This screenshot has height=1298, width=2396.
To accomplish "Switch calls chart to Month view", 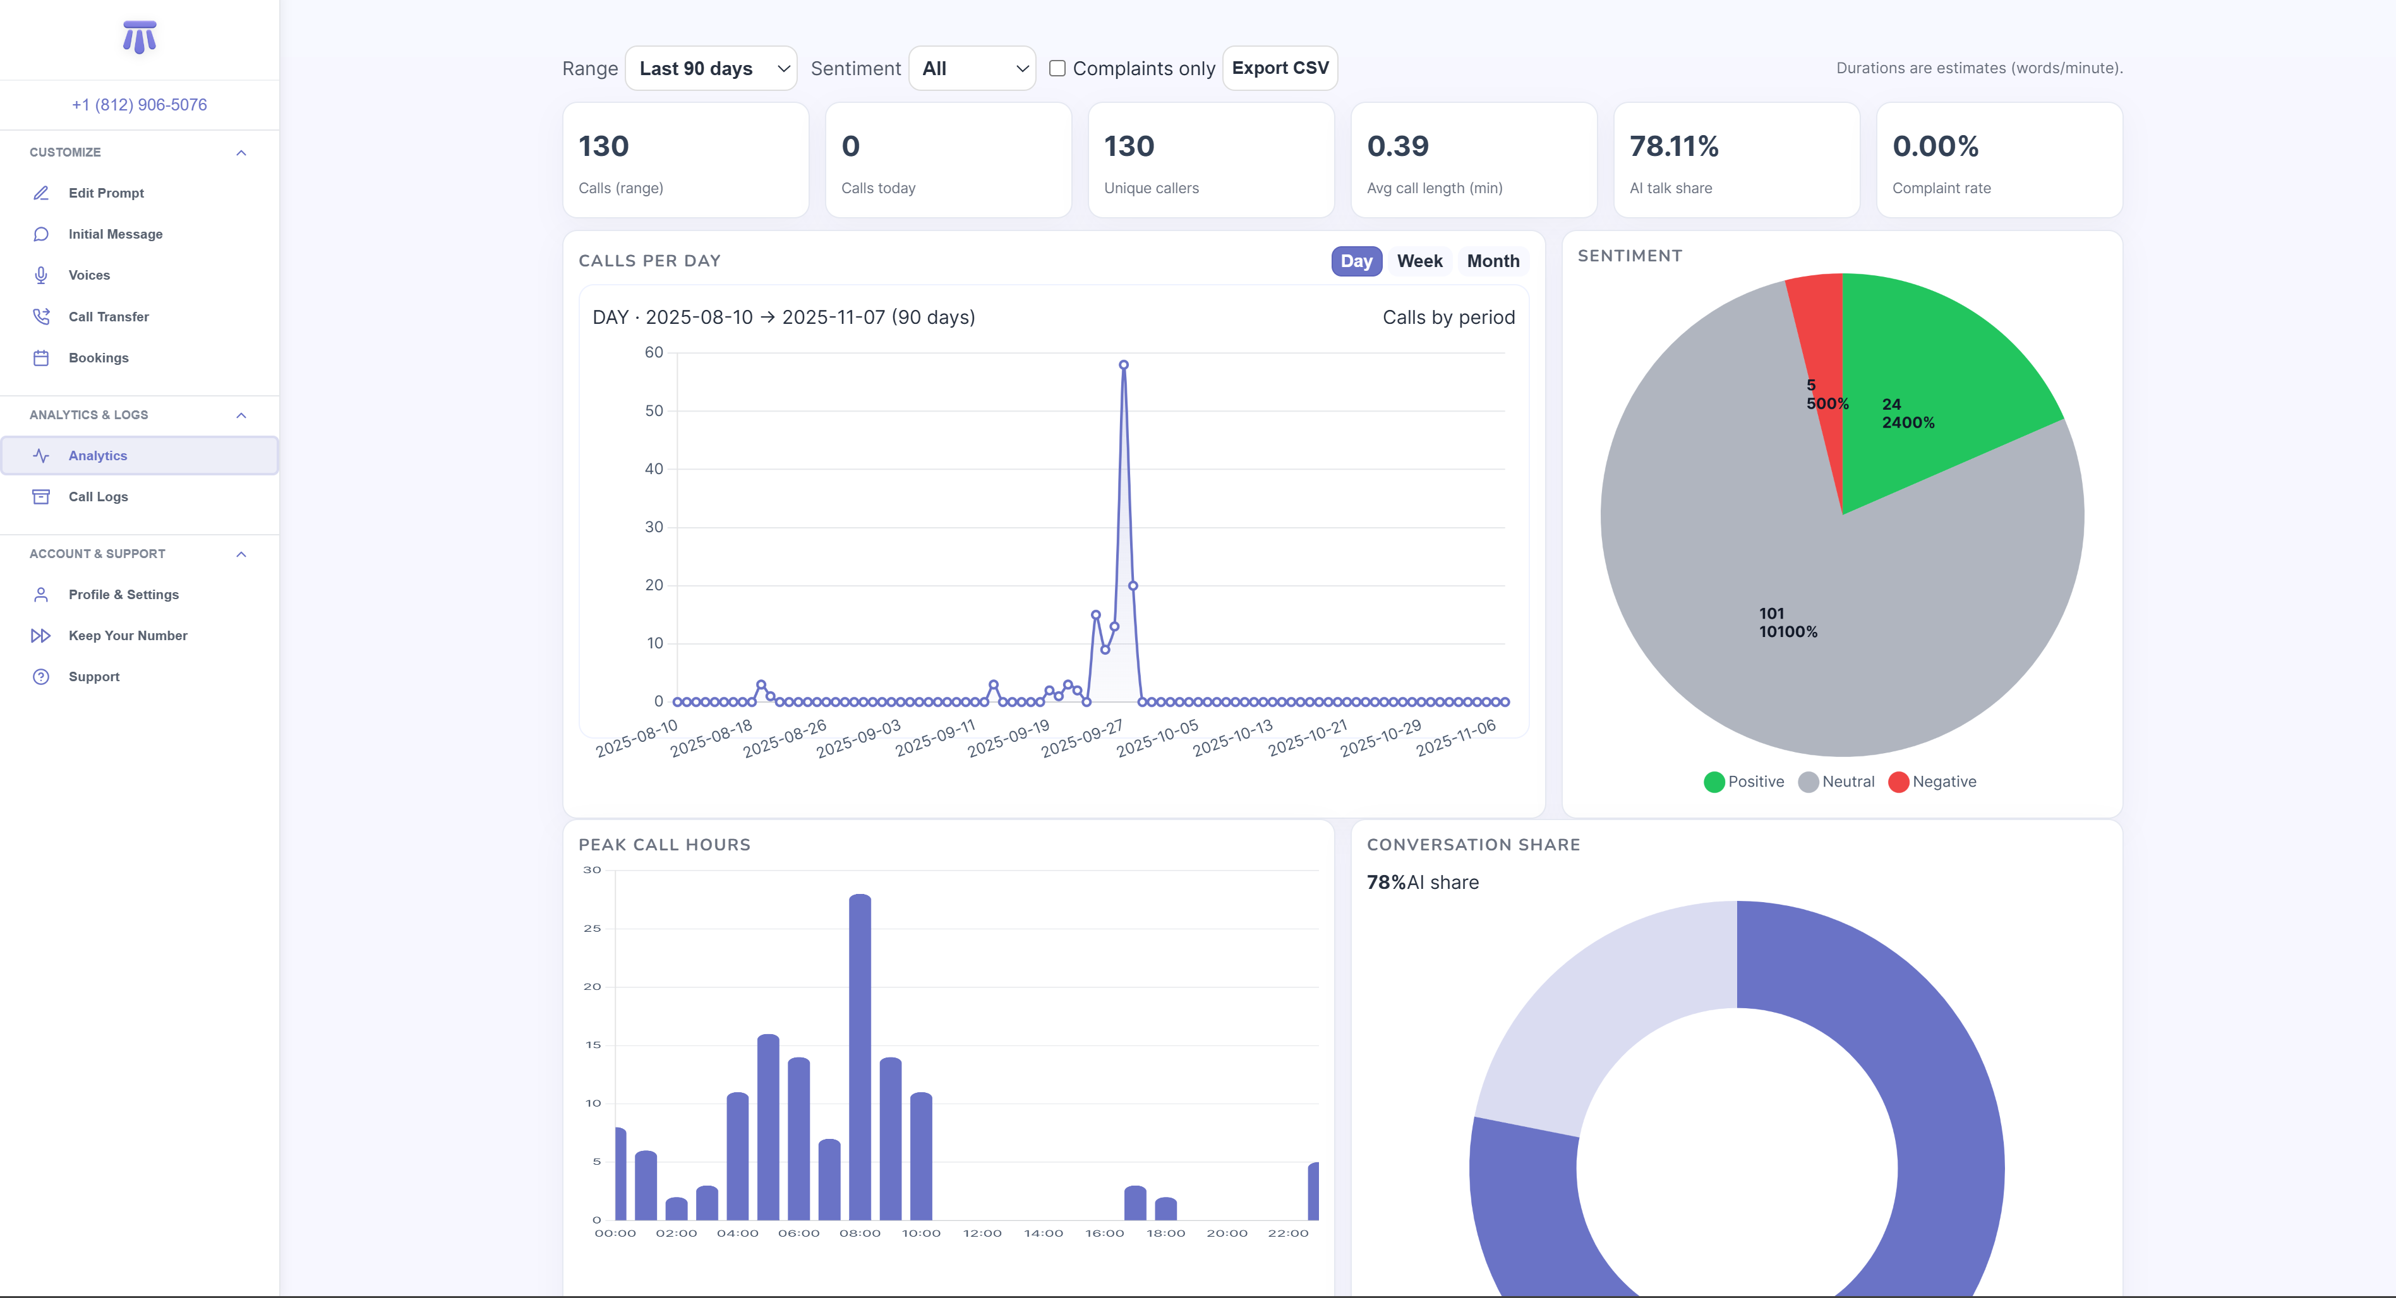I will pos(1493,261).
